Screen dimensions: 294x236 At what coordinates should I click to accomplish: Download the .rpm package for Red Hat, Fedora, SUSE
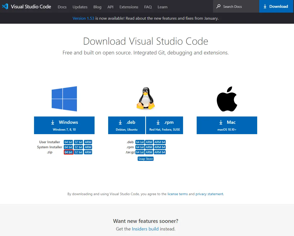click(x=164, y=125)
